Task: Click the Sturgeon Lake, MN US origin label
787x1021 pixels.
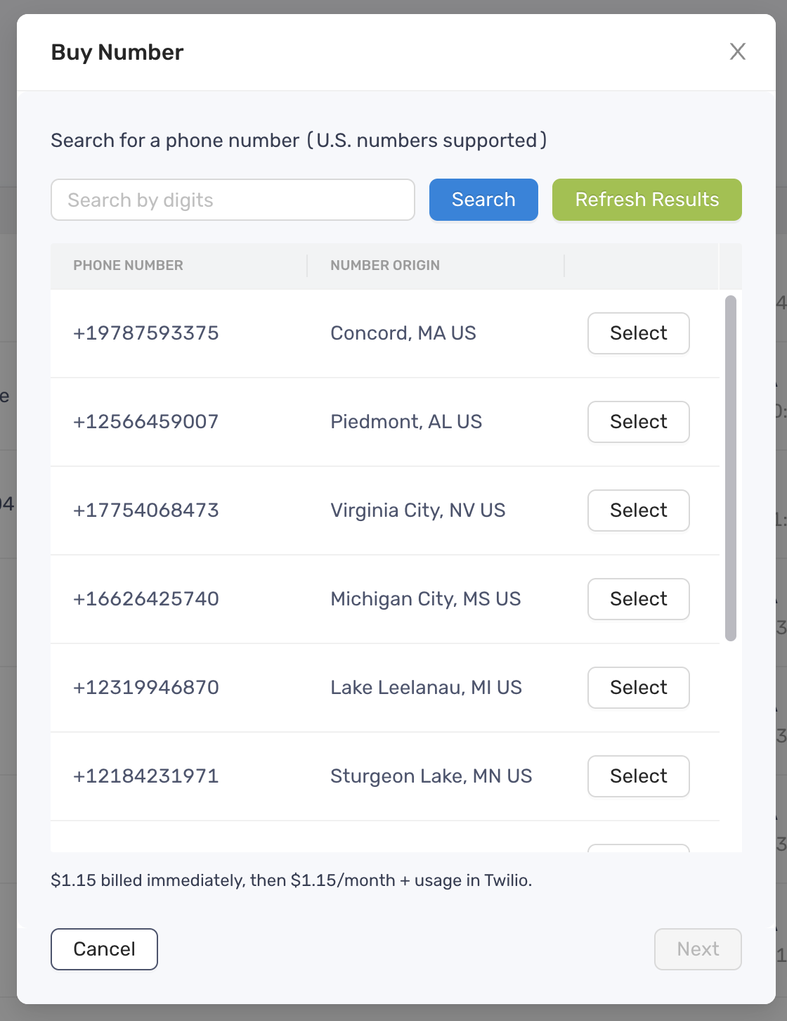Action: (431, 776)
